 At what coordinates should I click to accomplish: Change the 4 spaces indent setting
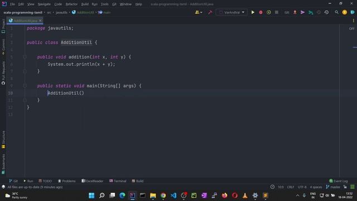click(316, 187)
